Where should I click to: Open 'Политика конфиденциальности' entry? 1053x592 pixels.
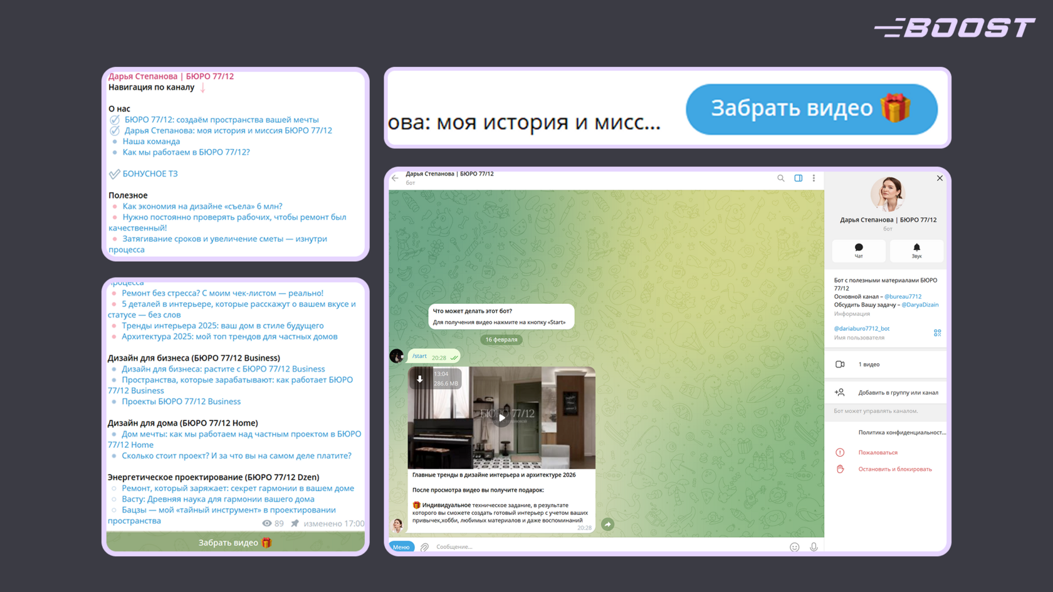902,433
